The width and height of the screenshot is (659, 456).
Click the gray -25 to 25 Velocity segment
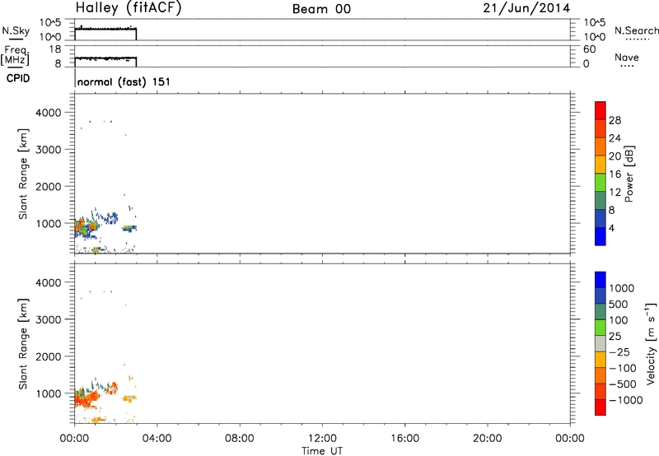coord(601,343)
